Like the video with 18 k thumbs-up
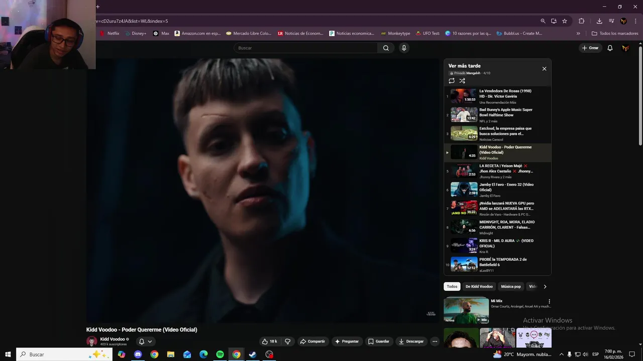 (x=269, y=341)
